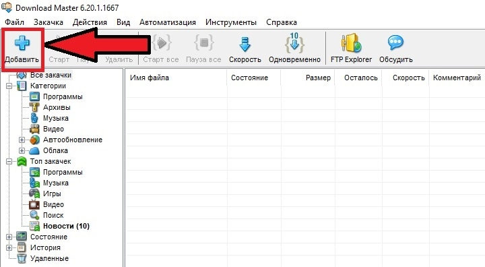Launch FTP Explorer from the toolbar
The width and height of the screenshot is (485, 267).
pyautogui.click(x=351, y=50)
